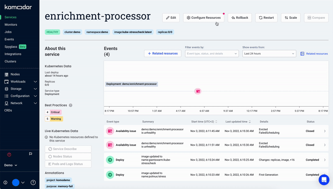
Task: Click the Configuration sidebar icon
Action: coord(7,96)
